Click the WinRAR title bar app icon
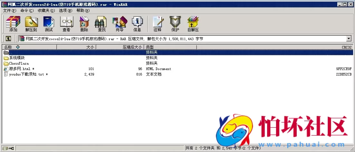The width and height of the screenshot is (355, 152). [4, 4]
